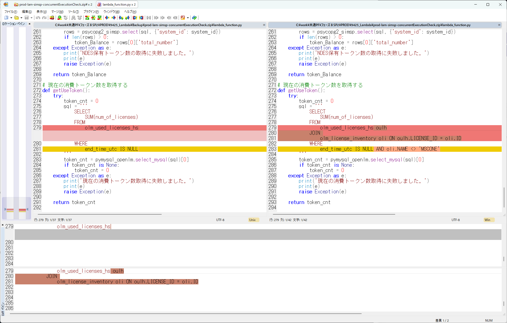
Task: Open the dropdown arrow beside the New icon
Action: pyautogui.click(x=11, y=18)
